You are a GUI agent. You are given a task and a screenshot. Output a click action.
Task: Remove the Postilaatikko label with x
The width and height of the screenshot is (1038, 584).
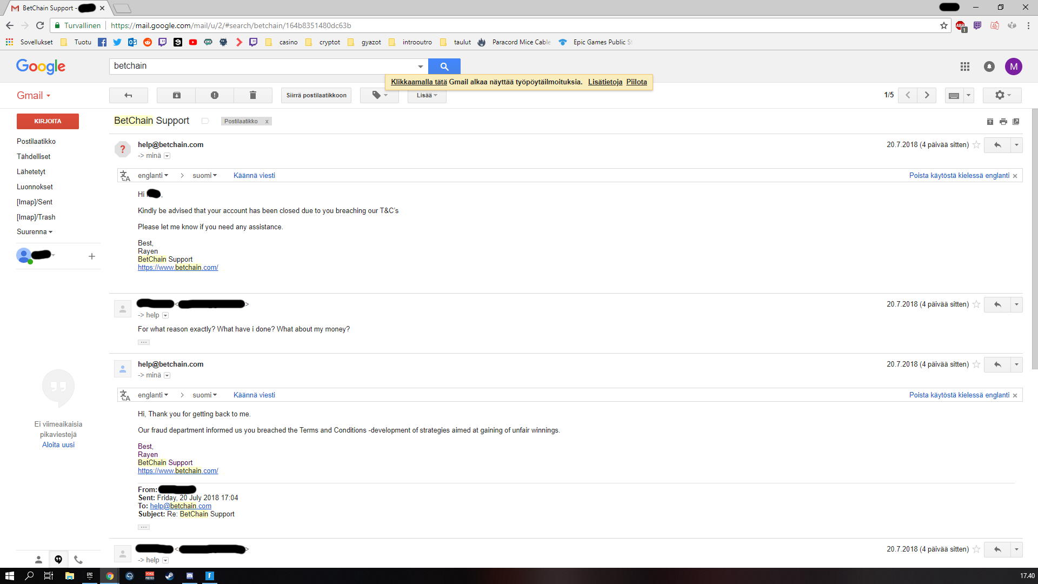(267, 121)
